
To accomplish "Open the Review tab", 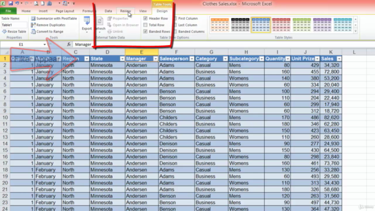I will coord(125,11).
